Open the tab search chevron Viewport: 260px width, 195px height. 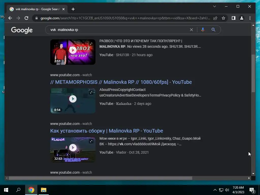click(214, 6)
